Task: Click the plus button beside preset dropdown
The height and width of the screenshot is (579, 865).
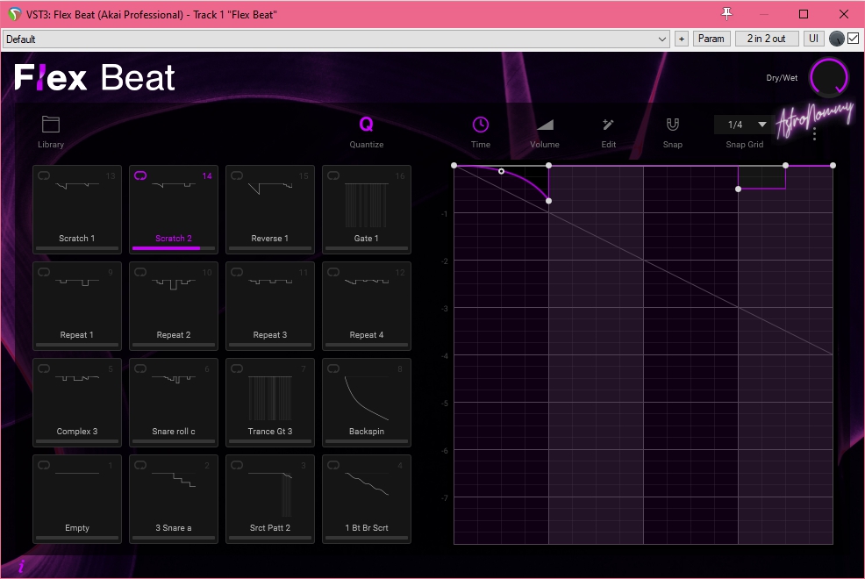Action: [x=682, y=39]
